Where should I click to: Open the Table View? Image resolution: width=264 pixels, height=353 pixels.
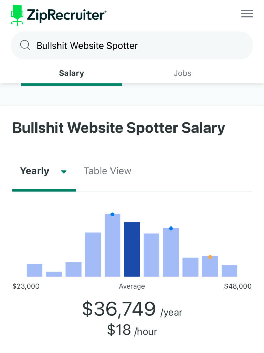pyautogui.click(x=107, y=171)
